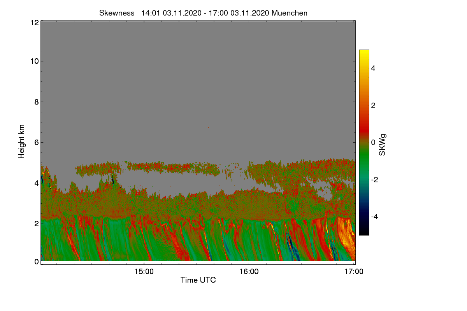Click the height tick label 0

36,262
